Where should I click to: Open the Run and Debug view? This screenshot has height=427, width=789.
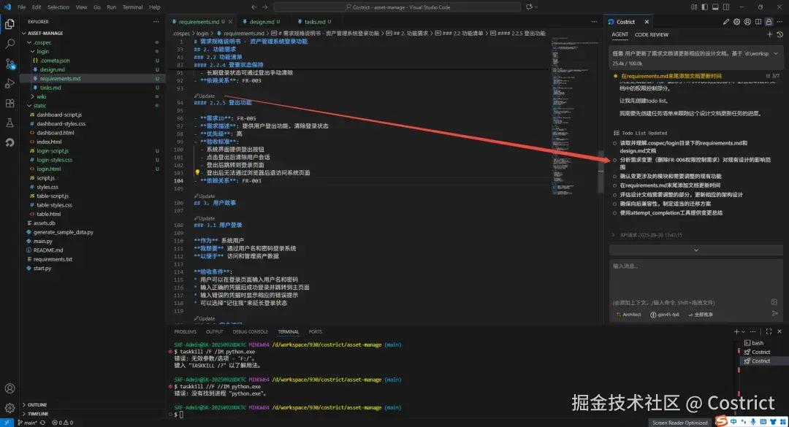click(x=9, y=84)
